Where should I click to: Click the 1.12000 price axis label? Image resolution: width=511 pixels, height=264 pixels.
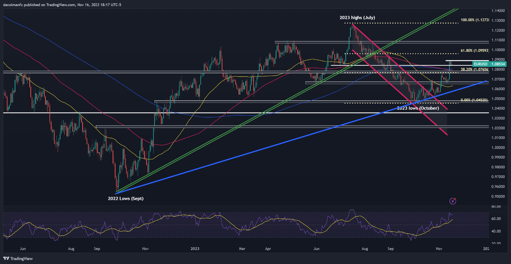pos(498,30)
